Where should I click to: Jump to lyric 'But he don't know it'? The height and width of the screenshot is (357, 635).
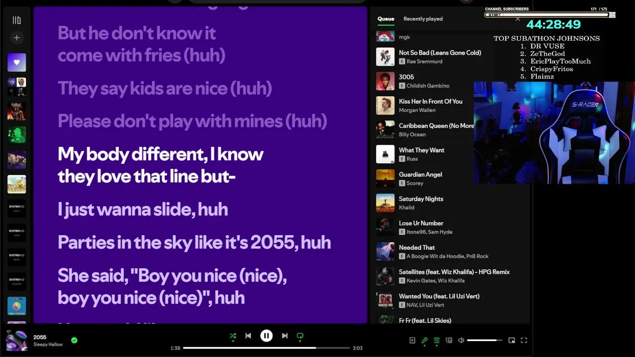pos(141,44)
